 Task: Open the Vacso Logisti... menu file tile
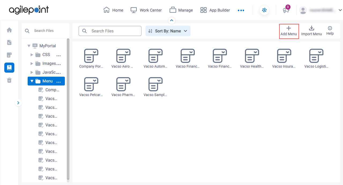click(x=316, y=59)
